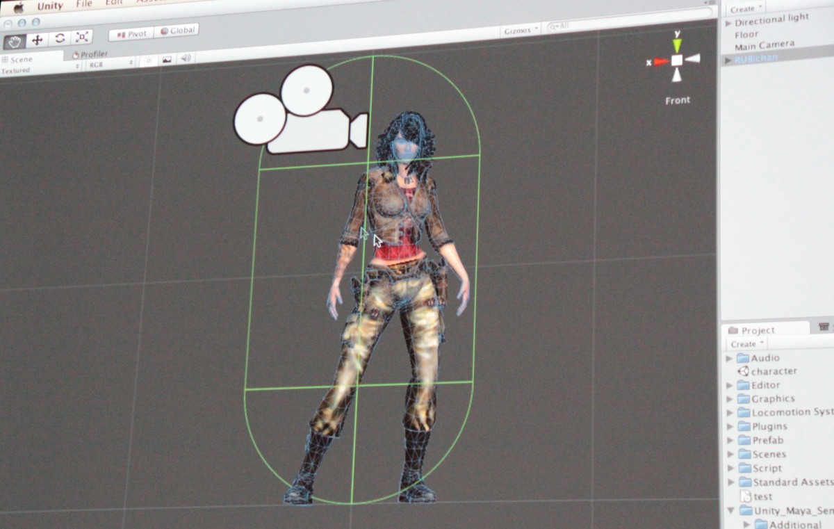Expand Directional light in Hierarchy

[x=728, y=23]
